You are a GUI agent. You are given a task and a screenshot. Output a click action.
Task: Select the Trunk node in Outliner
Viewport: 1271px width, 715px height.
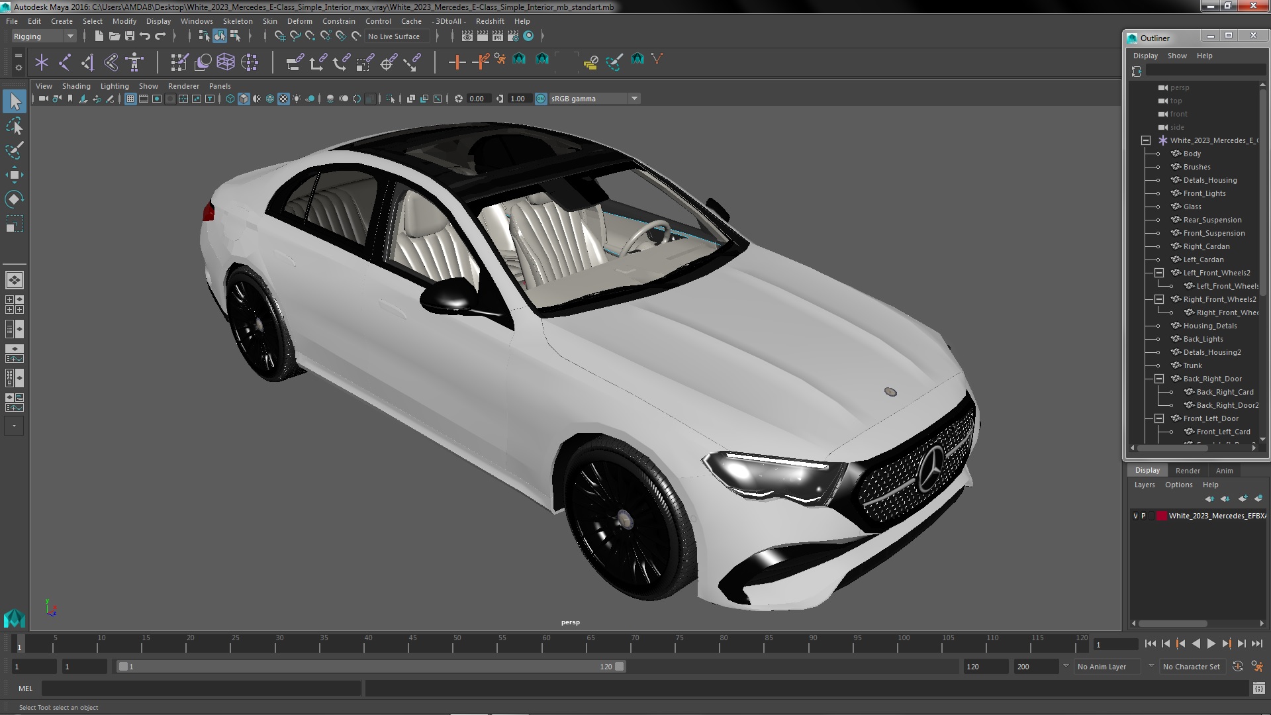pyautogui.click(x=1192, y=365)
